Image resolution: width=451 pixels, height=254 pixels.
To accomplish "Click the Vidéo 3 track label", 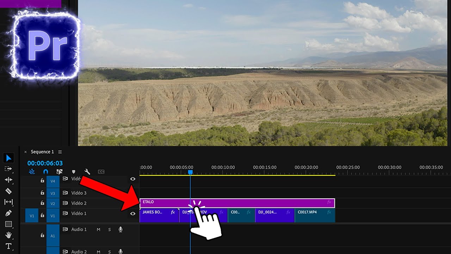I will coord(79,193).
